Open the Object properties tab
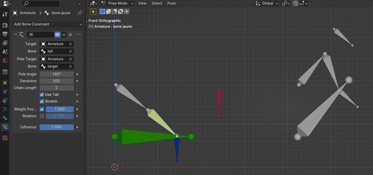The height and width of the screenshot is (175, 373). tap(5, 82)
